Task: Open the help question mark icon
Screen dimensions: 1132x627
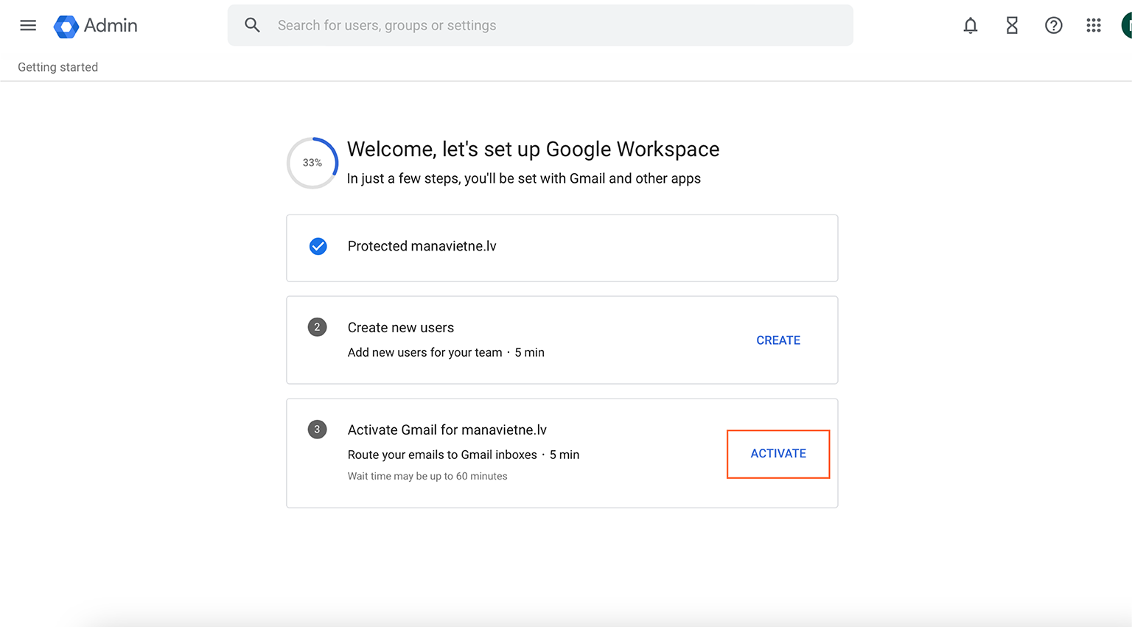Action: click(x=1054, y=26)
